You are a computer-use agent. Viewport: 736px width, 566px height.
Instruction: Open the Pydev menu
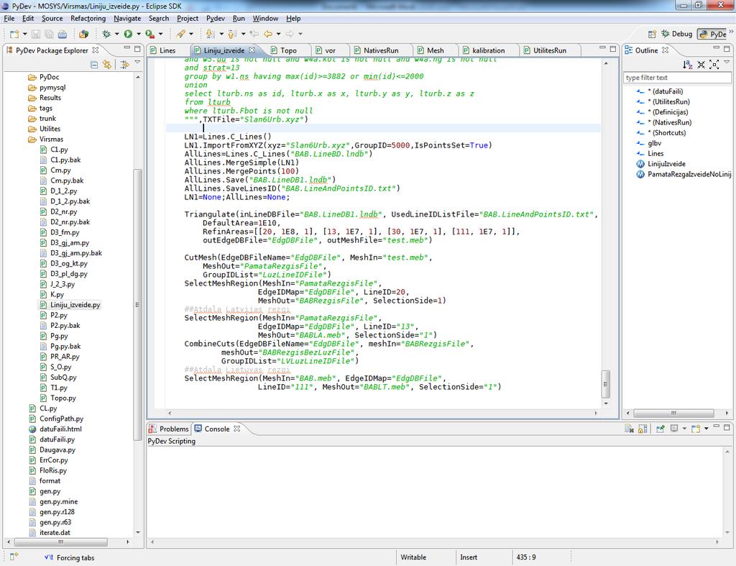click(x=216, y=18)
